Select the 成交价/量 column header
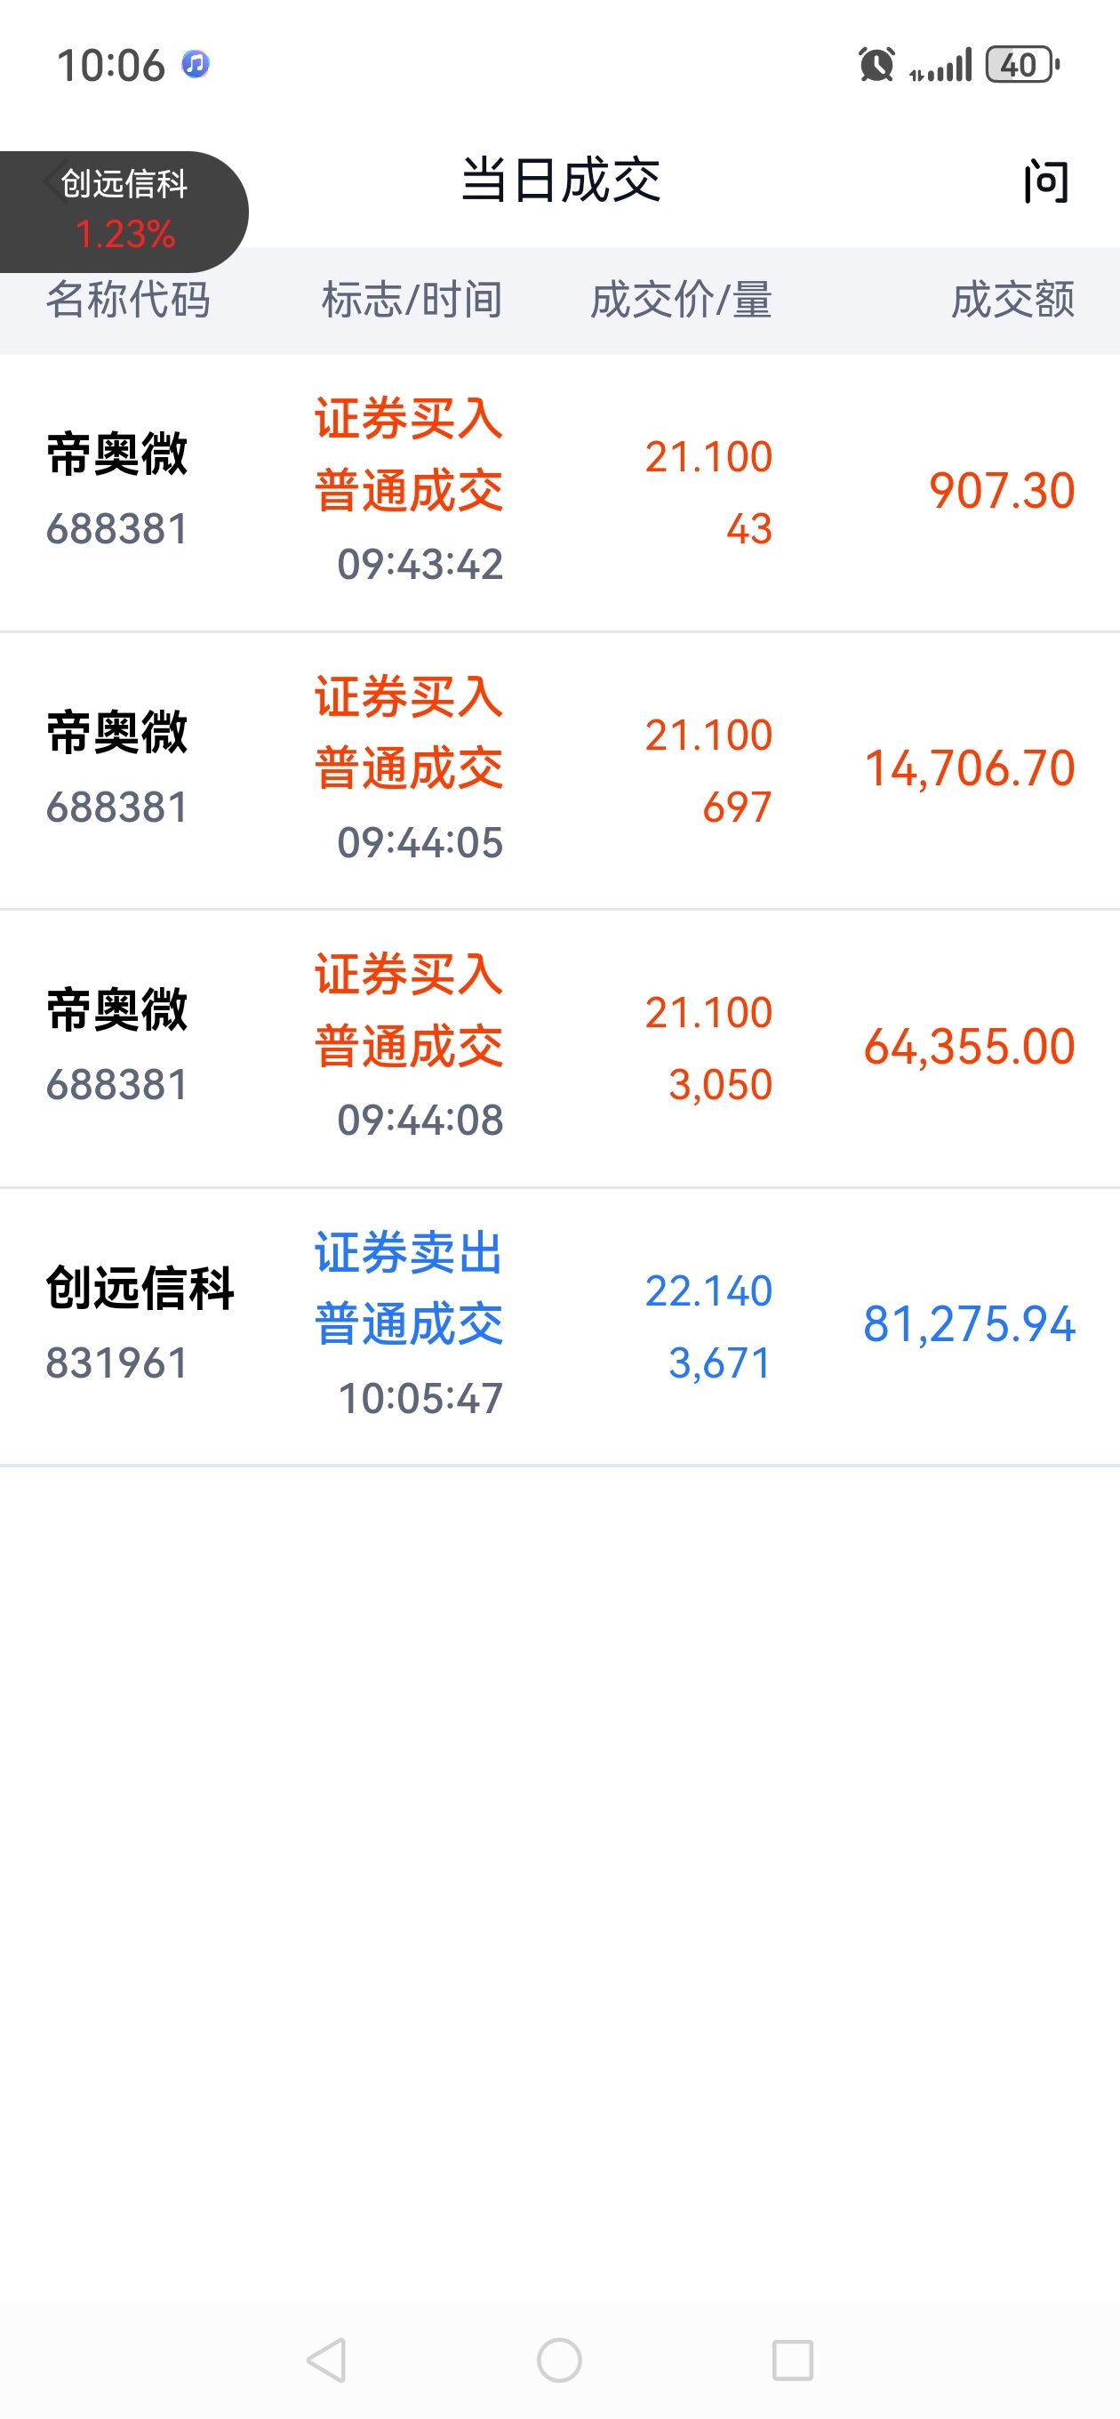Viewport: 1120px width, 2419px height. point(682,300)
